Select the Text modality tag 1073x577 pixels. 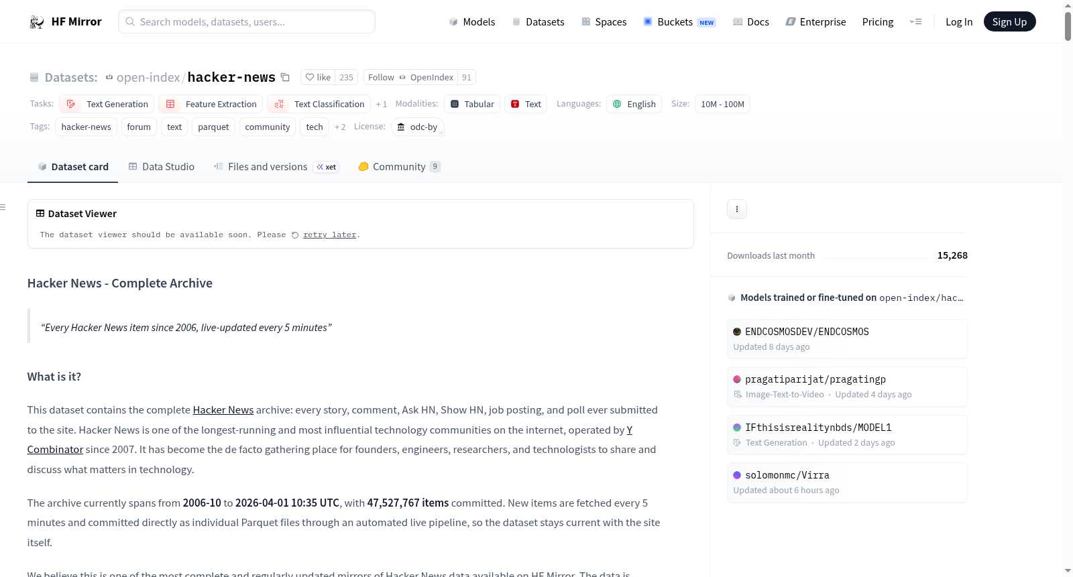526,104
